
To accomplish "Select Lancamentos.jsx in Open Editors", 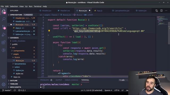I will click(x=22, y=31).
